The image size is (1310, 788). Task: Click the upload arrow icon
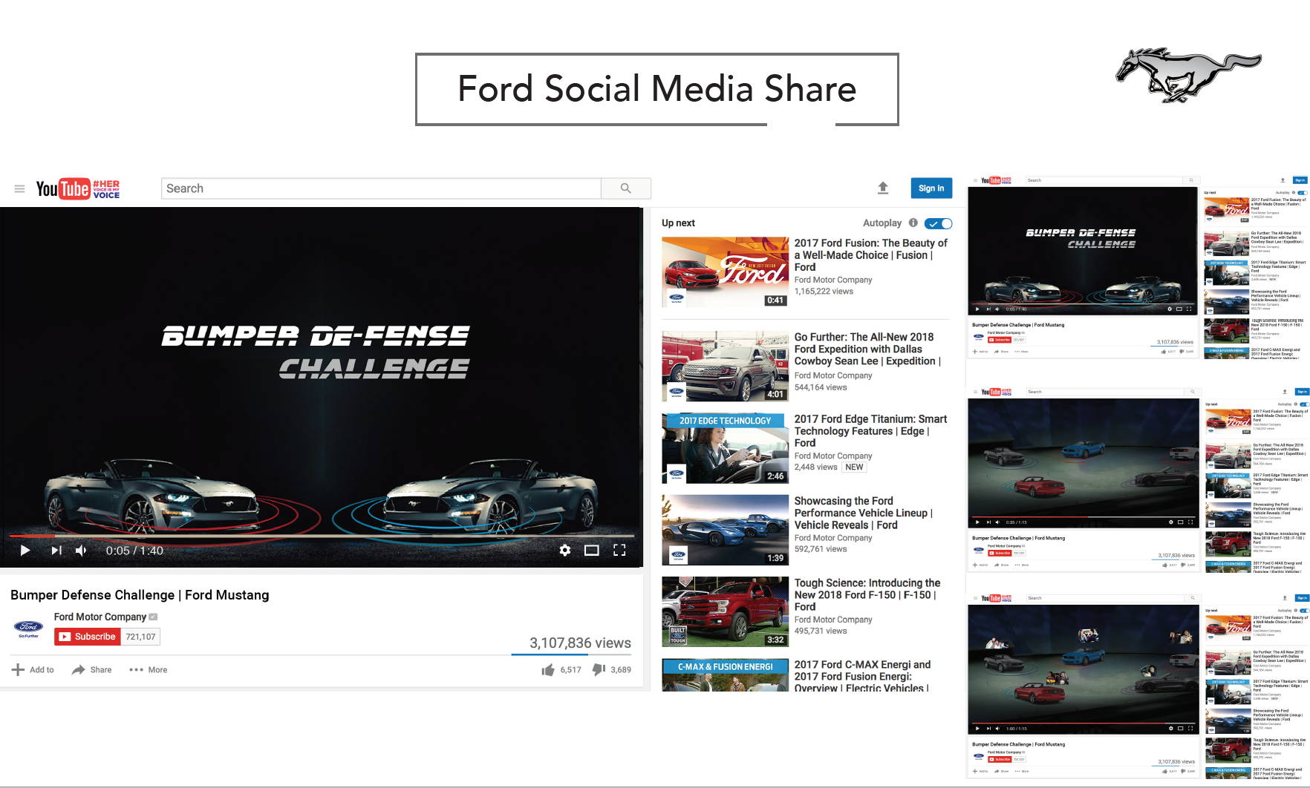tap(883, 188)
